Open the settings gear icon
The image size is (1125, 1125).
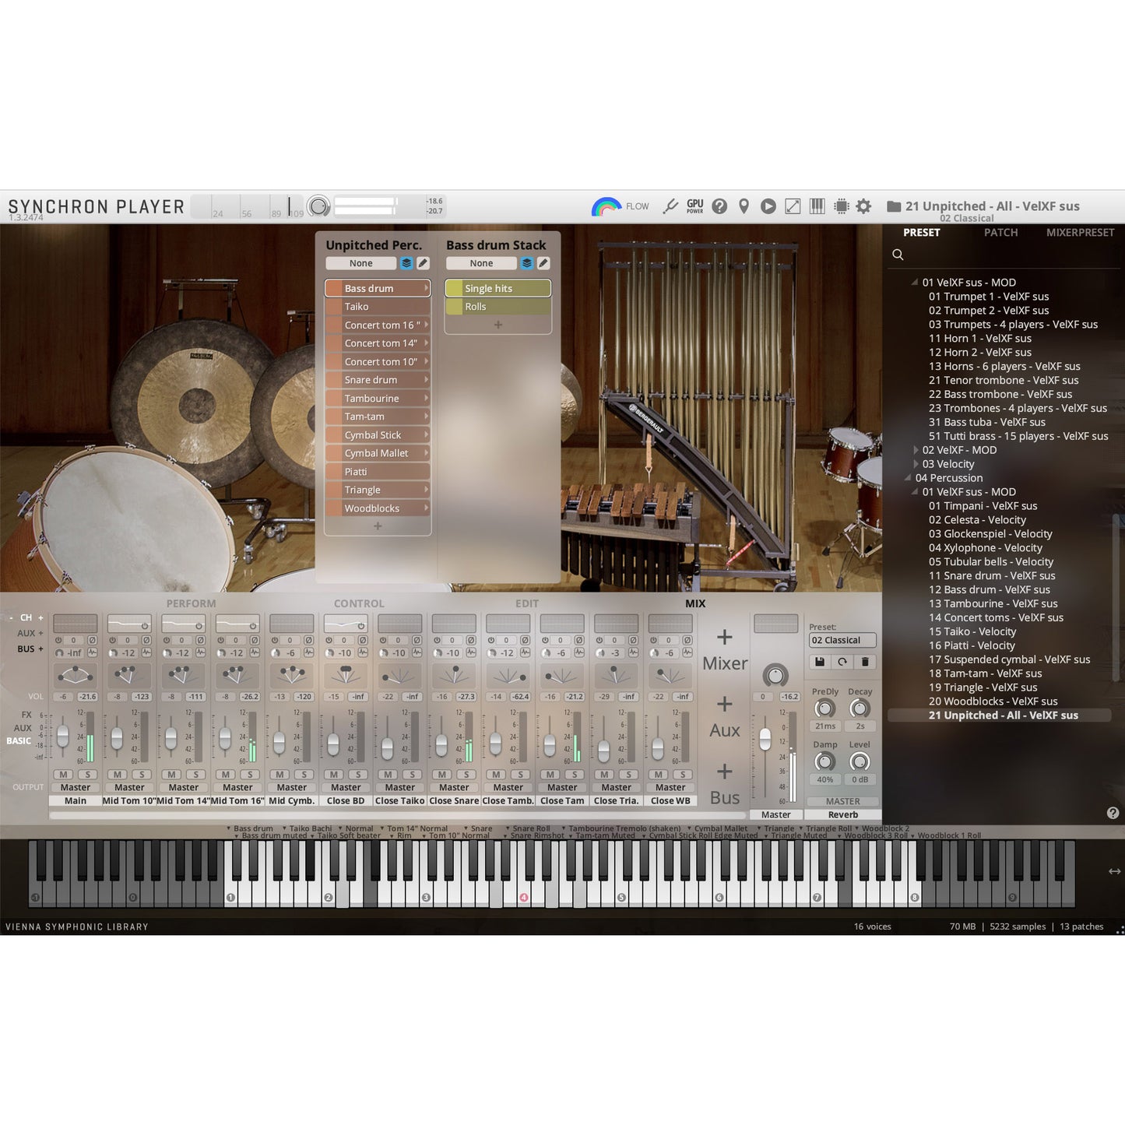coord(863,206)
